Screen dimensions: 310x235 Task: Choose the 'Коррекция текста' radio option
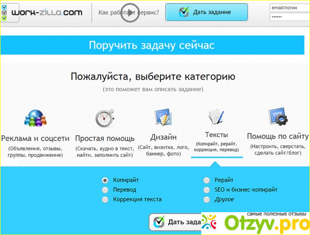coord(105,199)
